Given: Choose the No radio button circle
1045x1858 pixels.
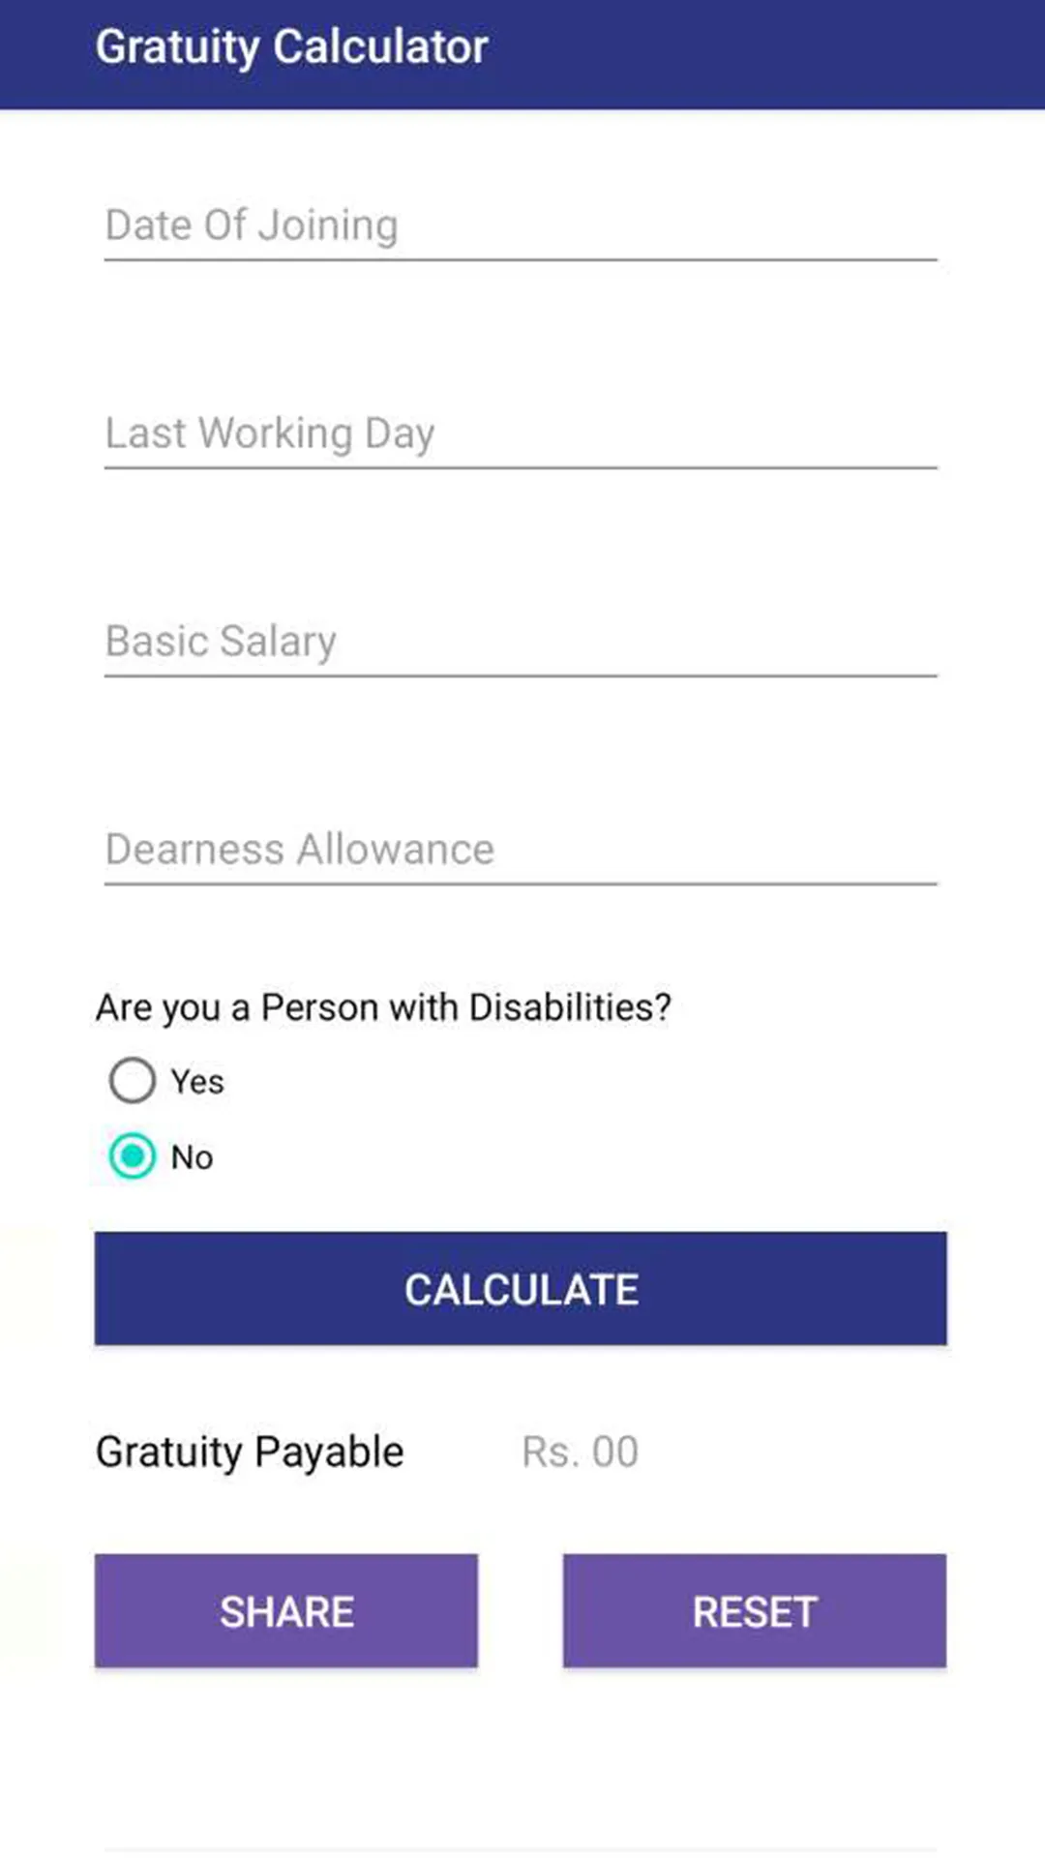Looking at the screenshot, I should [x=132, y=1156].
